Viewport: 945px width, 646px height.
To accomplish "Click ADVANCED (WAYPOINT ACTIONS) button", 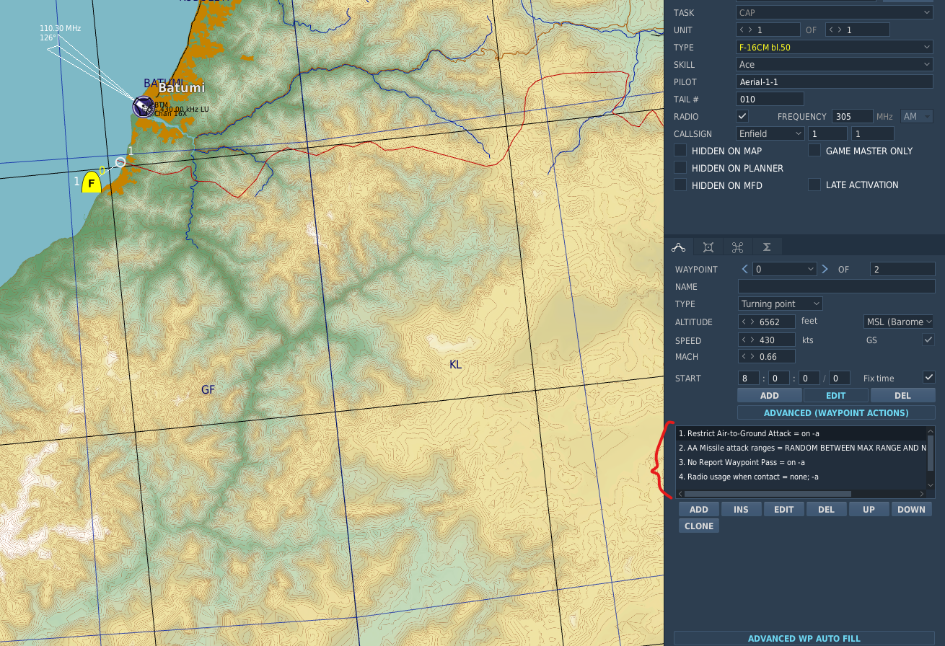I will (x=836, y=412).
